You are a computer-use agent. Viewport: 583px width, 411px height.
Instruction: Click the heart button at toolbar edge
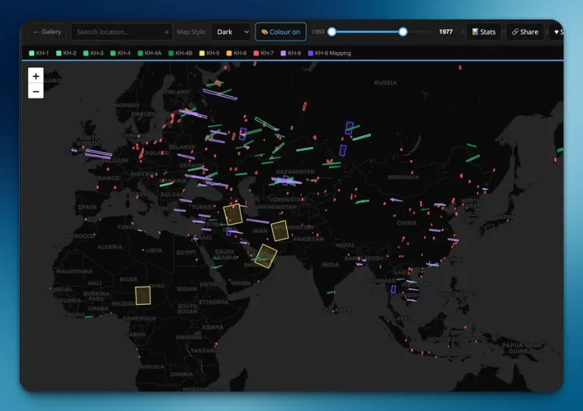(558, 32)
